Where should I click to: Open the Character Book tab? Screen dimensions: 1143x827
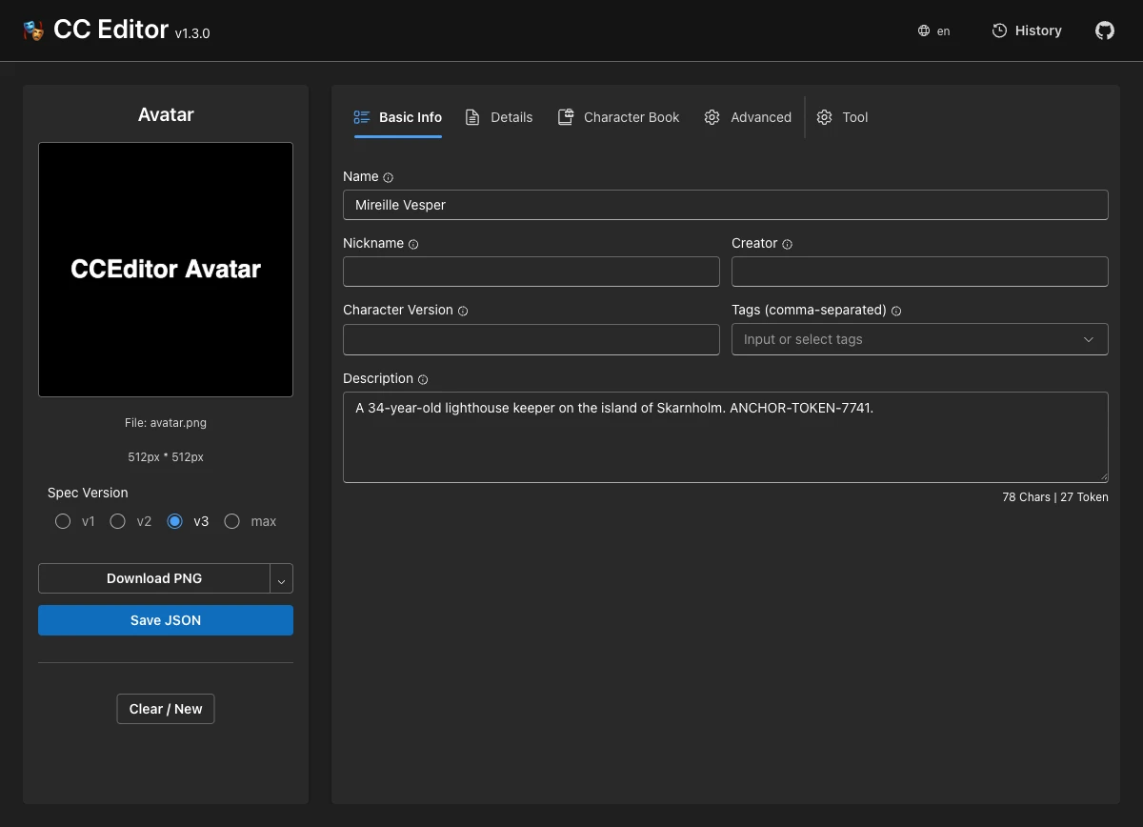619,117
